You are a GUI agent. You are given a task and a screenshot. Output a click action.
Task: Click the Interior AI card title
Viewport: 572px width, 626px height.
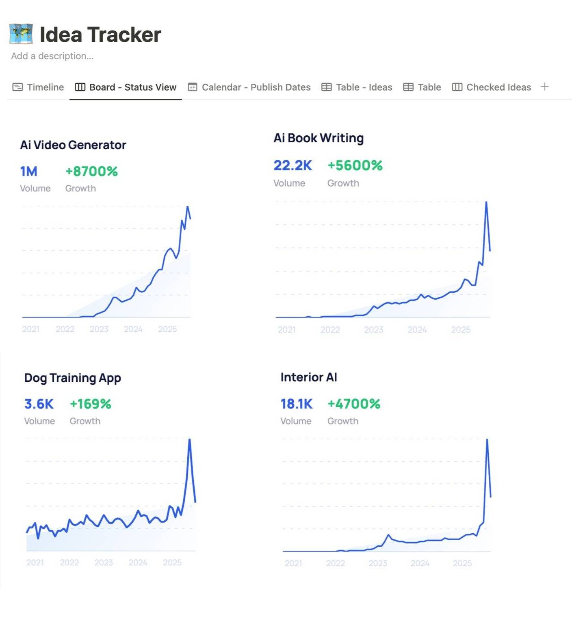click(x=309, y=377)
